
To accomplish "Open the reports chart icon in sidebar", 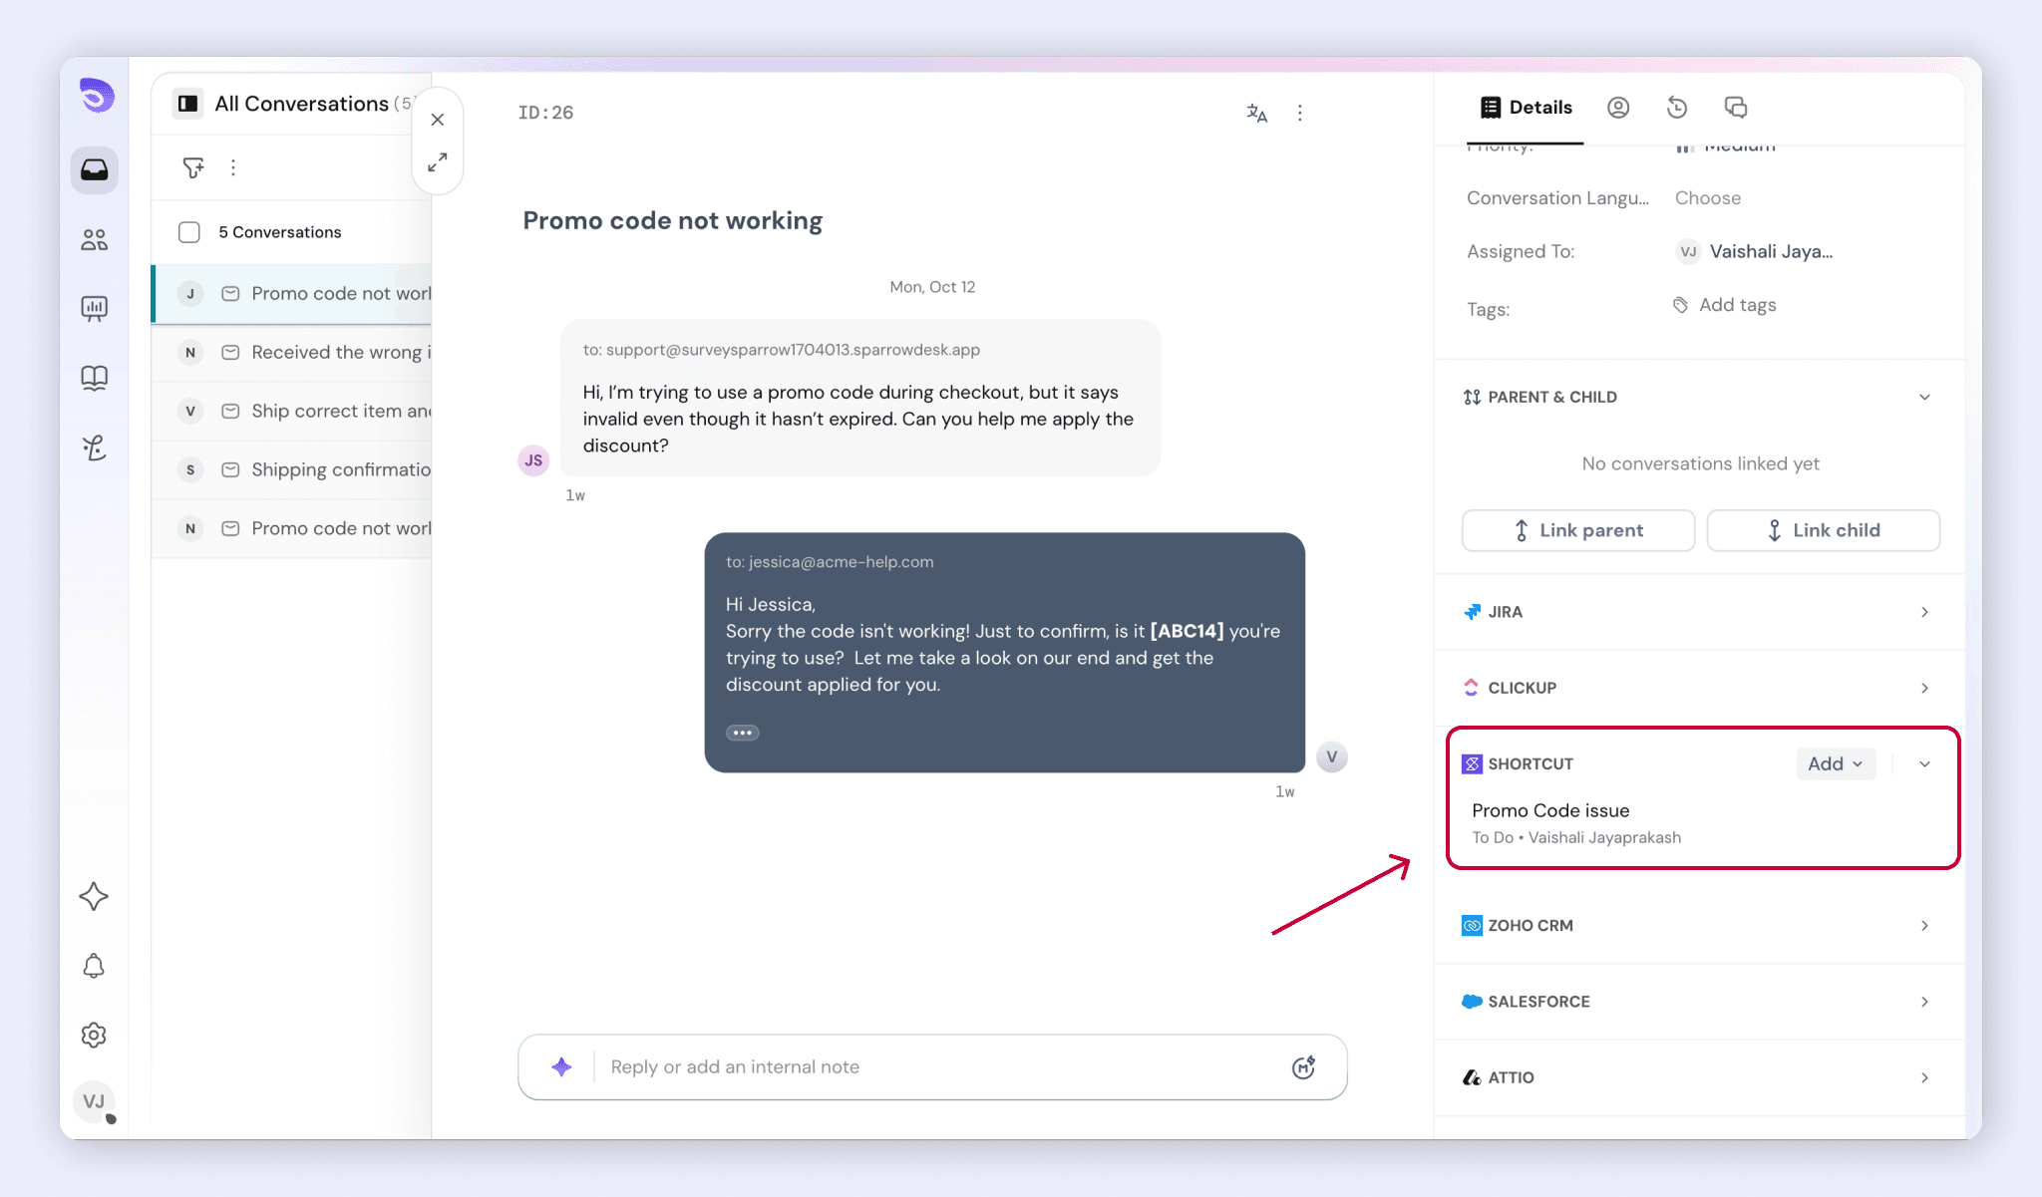I will (95, 308).
